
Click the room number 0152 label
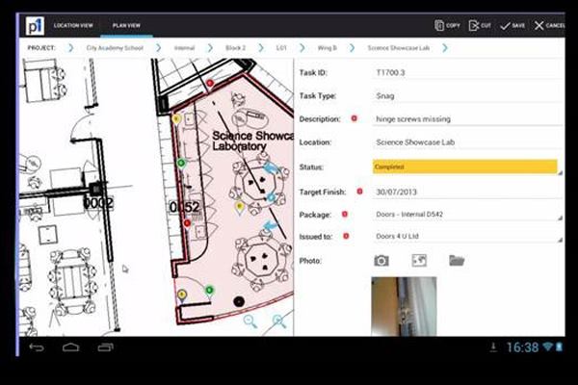pos(185,208)
